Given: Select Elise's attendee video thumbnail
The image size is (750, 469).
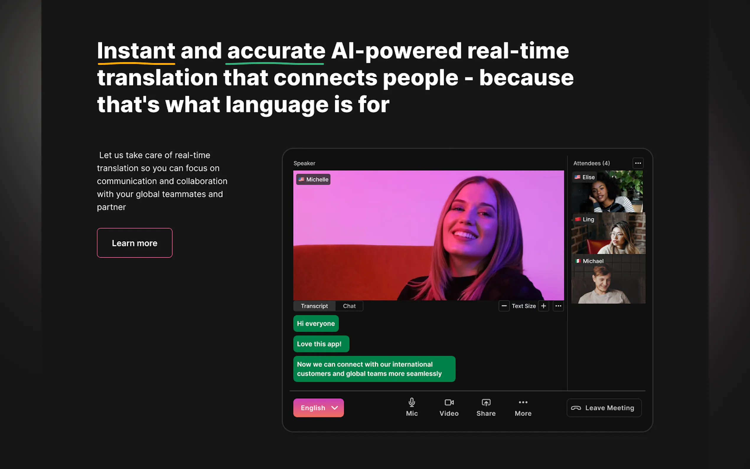Looking at the screenshot, I should click(x=607, y=191).
